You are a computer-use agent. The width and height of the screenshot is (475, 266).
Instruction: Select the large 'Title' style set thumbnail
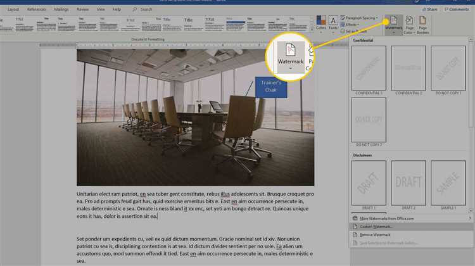tap(193, 24)
